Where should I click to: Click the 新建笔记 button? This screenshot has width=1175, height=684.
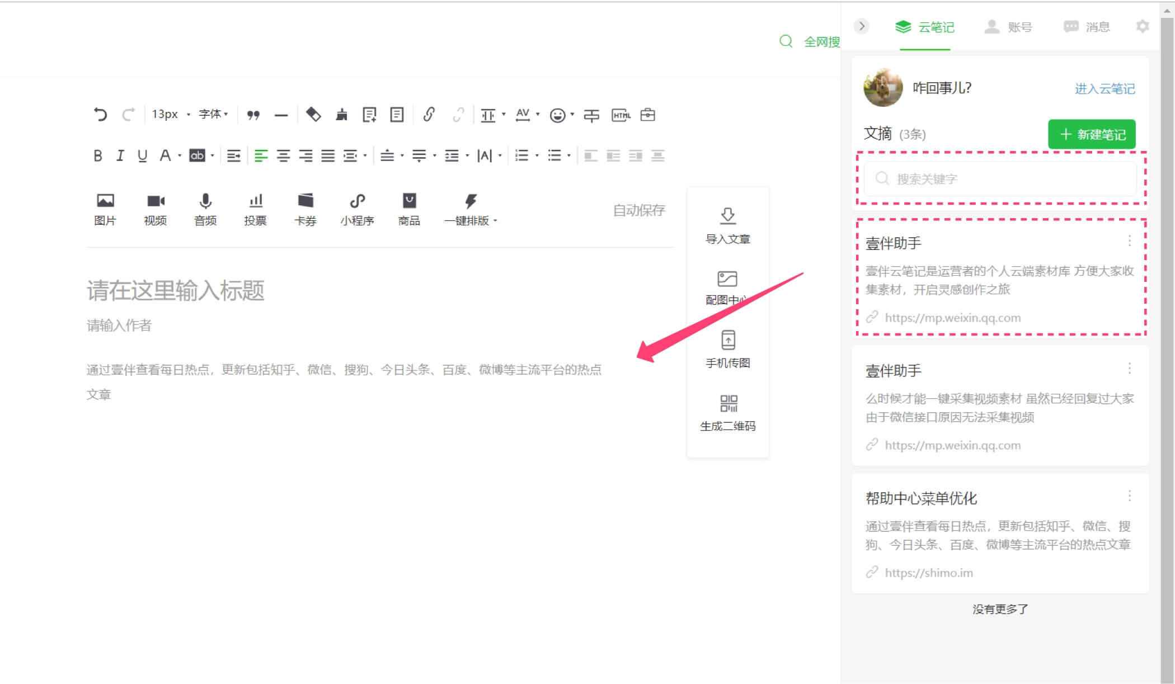[x=1092, y=134]
